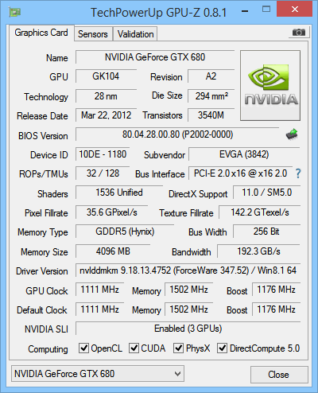
Task: Click the Revision field A2
Action: [211, 76]
